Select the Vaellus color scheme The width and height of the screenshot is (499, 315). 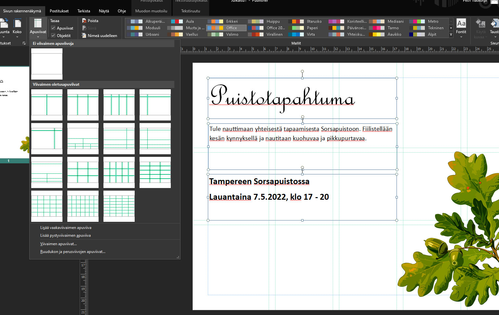coord(186,34)
